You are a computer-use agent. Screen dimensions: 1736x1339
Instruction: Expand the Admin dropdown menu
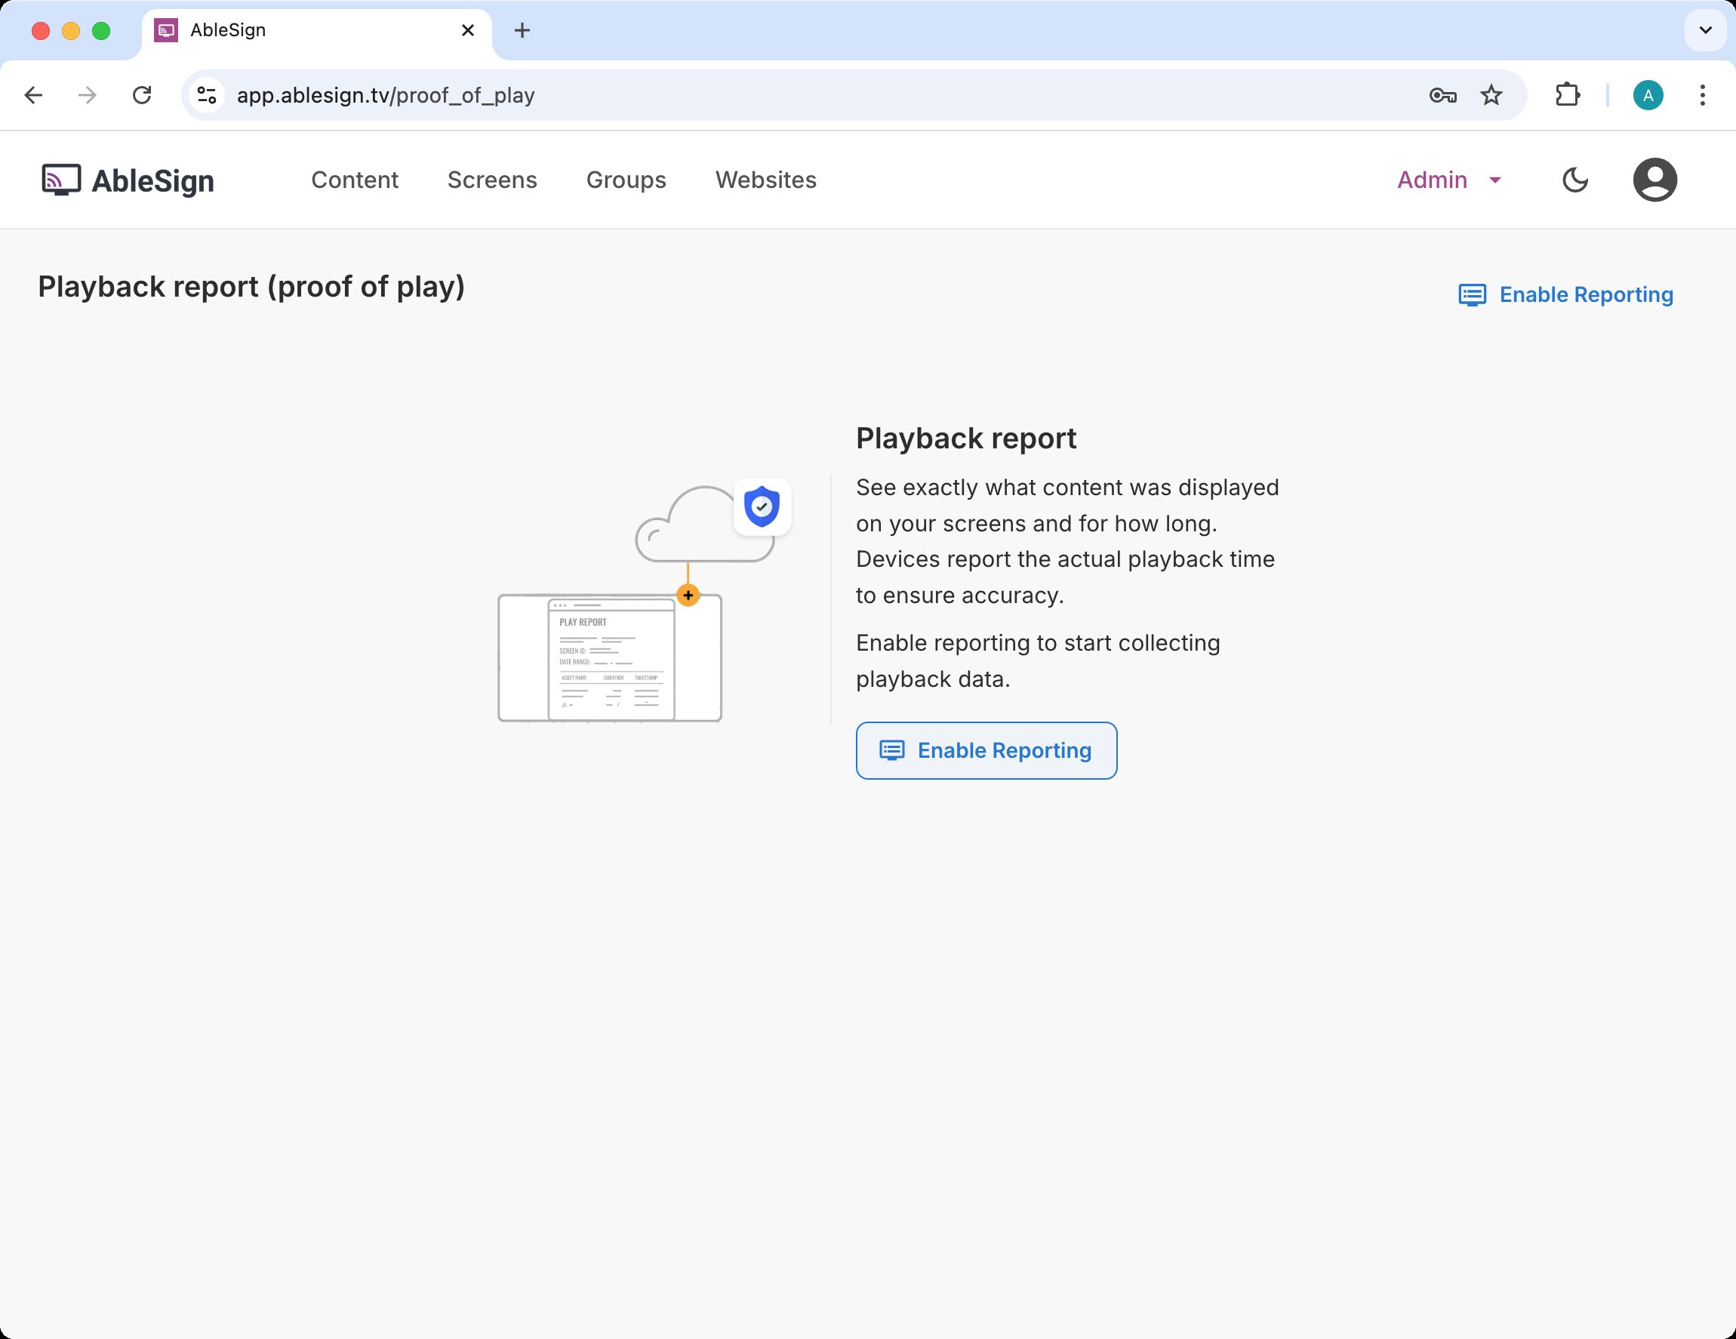tap(1449, 180)
